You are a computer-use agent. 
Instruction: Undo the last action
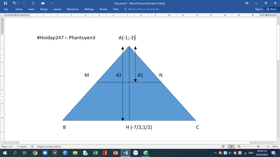pos(14,3)
